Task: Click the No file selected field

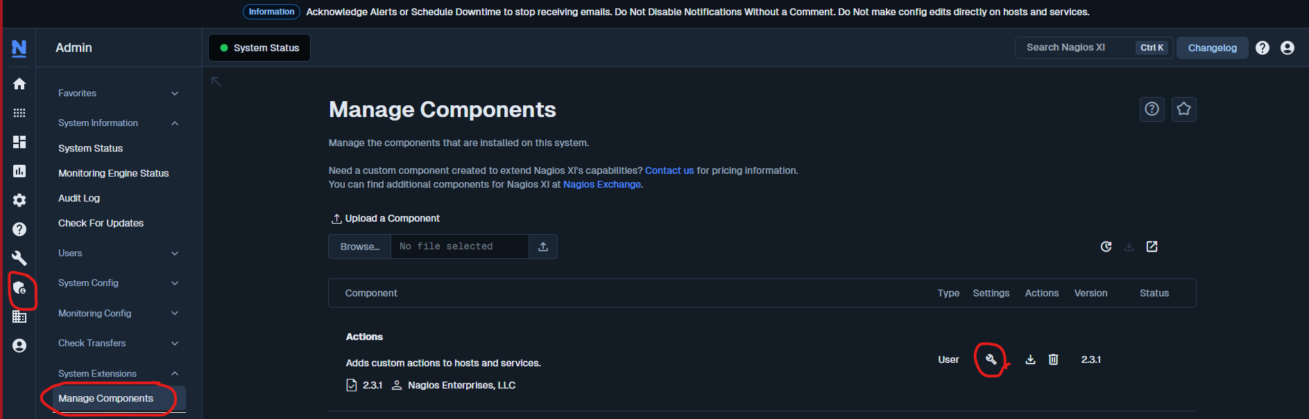Action: 460,247
